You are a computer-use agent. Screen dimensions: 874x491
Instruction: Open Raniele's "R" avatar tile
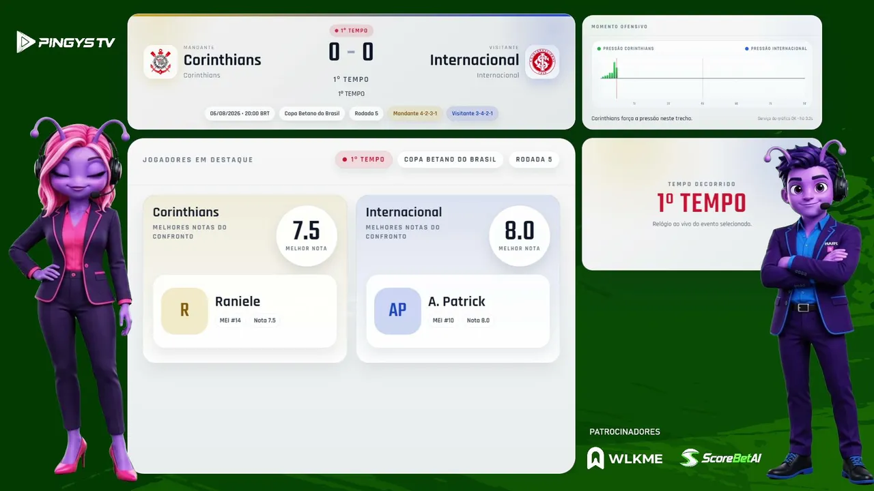pyautogui.click(x=184, y=311)
